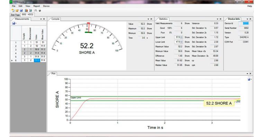Open the Help menu
The height and width of the screenshot is (137, 263).
click(x=250, y=6)
